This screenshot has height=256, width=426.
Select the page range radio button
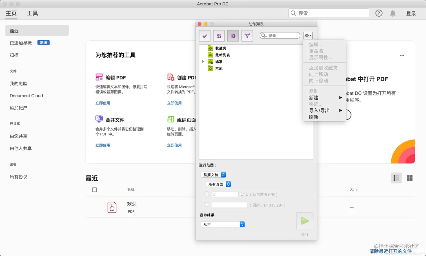[x=207, y=204]
